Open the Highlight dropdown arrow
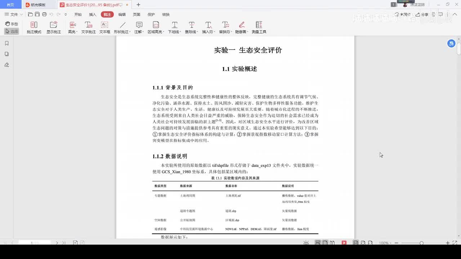Screen dimensions: 461x259 coord(77,32)
